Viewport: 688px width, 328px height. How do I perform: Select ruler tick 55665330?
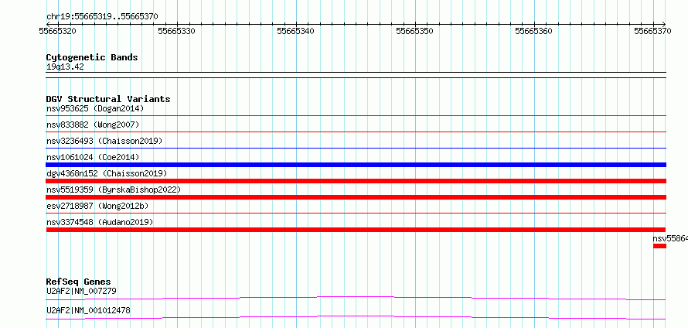click(x=177, y=31)
